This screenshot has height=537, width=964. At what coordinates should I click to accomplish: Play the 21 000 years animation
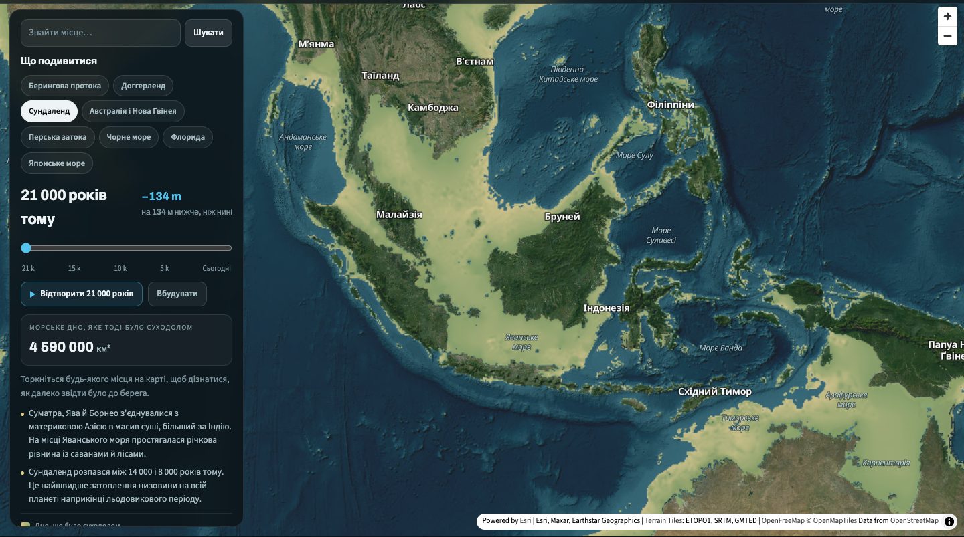[x=82, y=294]
